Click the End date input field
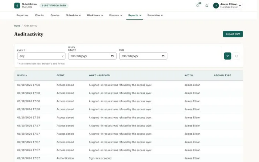Image resolution: width=259 pixels, height=162 pixels. coord(143,56)
